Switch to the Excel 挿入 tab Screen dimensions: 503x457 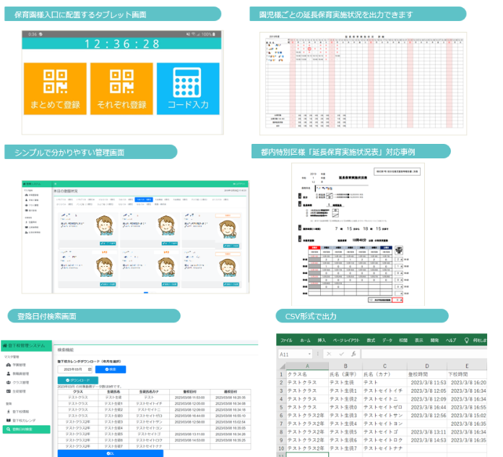click(322, 340)
